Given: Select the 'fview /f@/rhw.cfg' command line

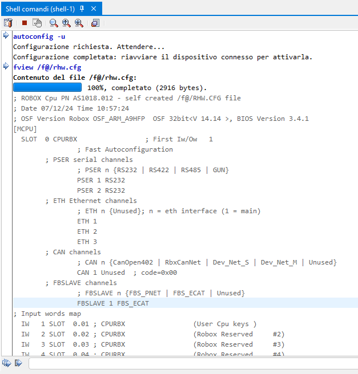Looking at the screenshot, I should point(47,67).
